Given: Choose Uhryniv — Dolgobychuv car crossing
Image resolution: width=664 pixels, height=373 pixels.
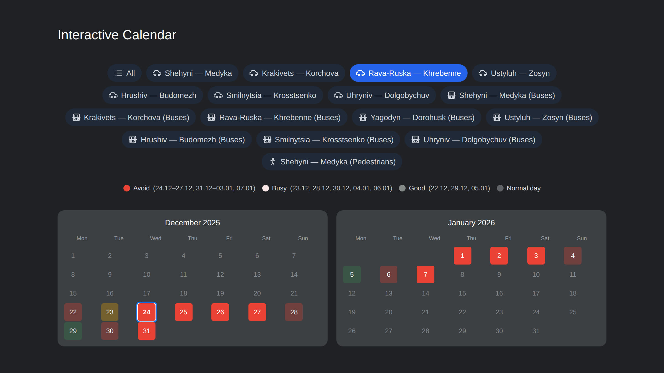Looking at the screenshot, I should click(x=382, y=95).
